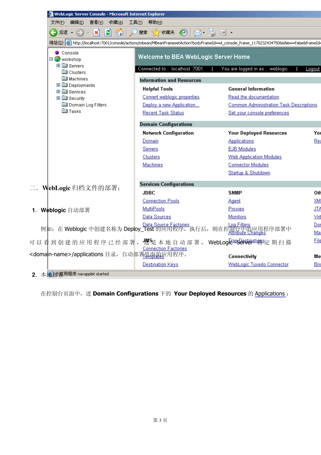Click the Applications link under Deployed Resources
Image resolution: width=321 pixels, height=455 pixels.
[241, 141]
